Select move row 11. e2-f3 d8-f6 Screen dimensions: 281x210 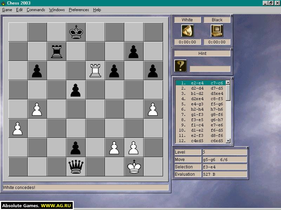[x=201, y=135]
